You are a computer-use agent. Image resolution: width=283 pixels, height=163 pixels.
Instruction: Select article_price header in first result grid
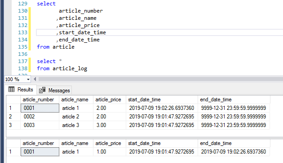click(x=109, y=100)
